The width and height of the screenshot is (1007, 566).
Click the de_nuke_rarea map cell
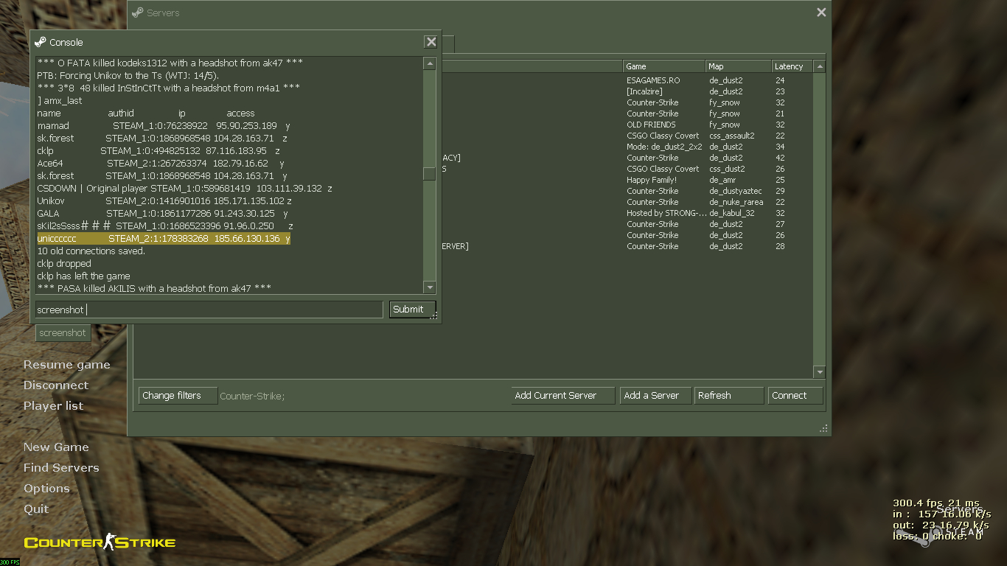736,202
